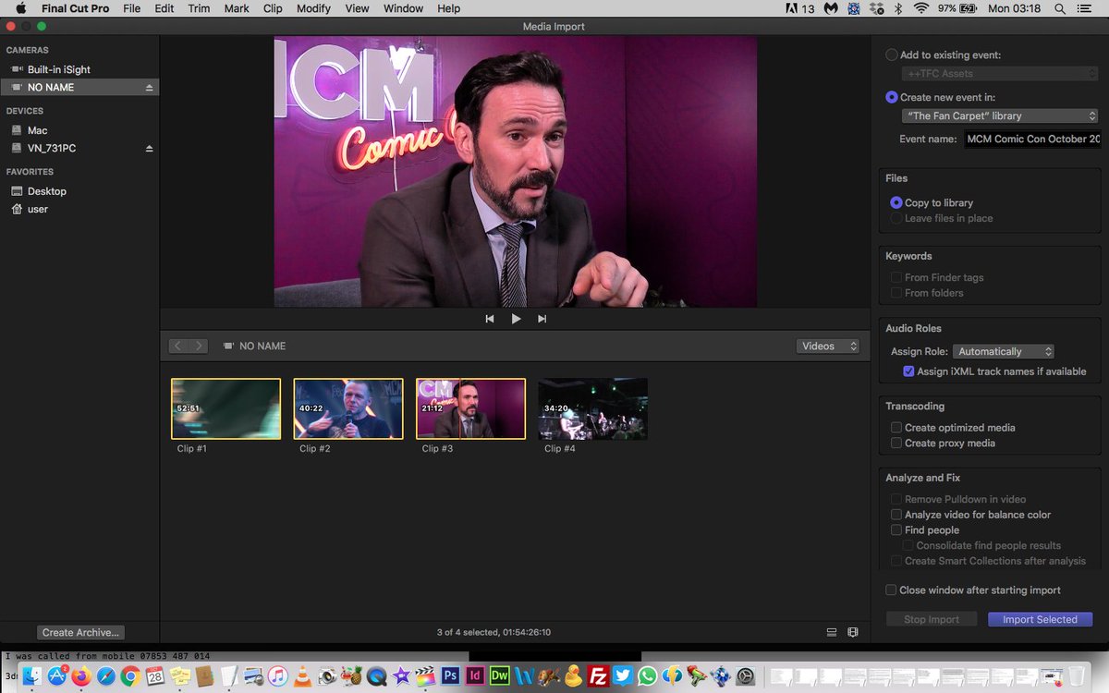Open Final Cut Pro from the Dock
Image resolution: width=1109 pixels, height=693 pixels.
[x=425, y=675]
